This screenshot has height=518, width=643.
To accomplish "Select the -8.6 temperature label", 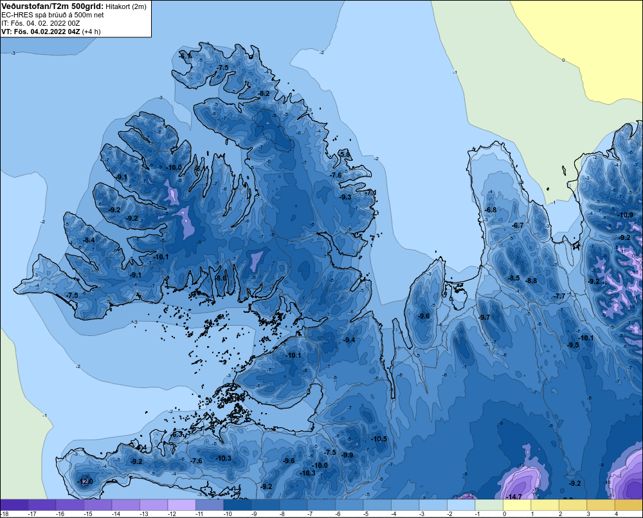I will point(221,278).
